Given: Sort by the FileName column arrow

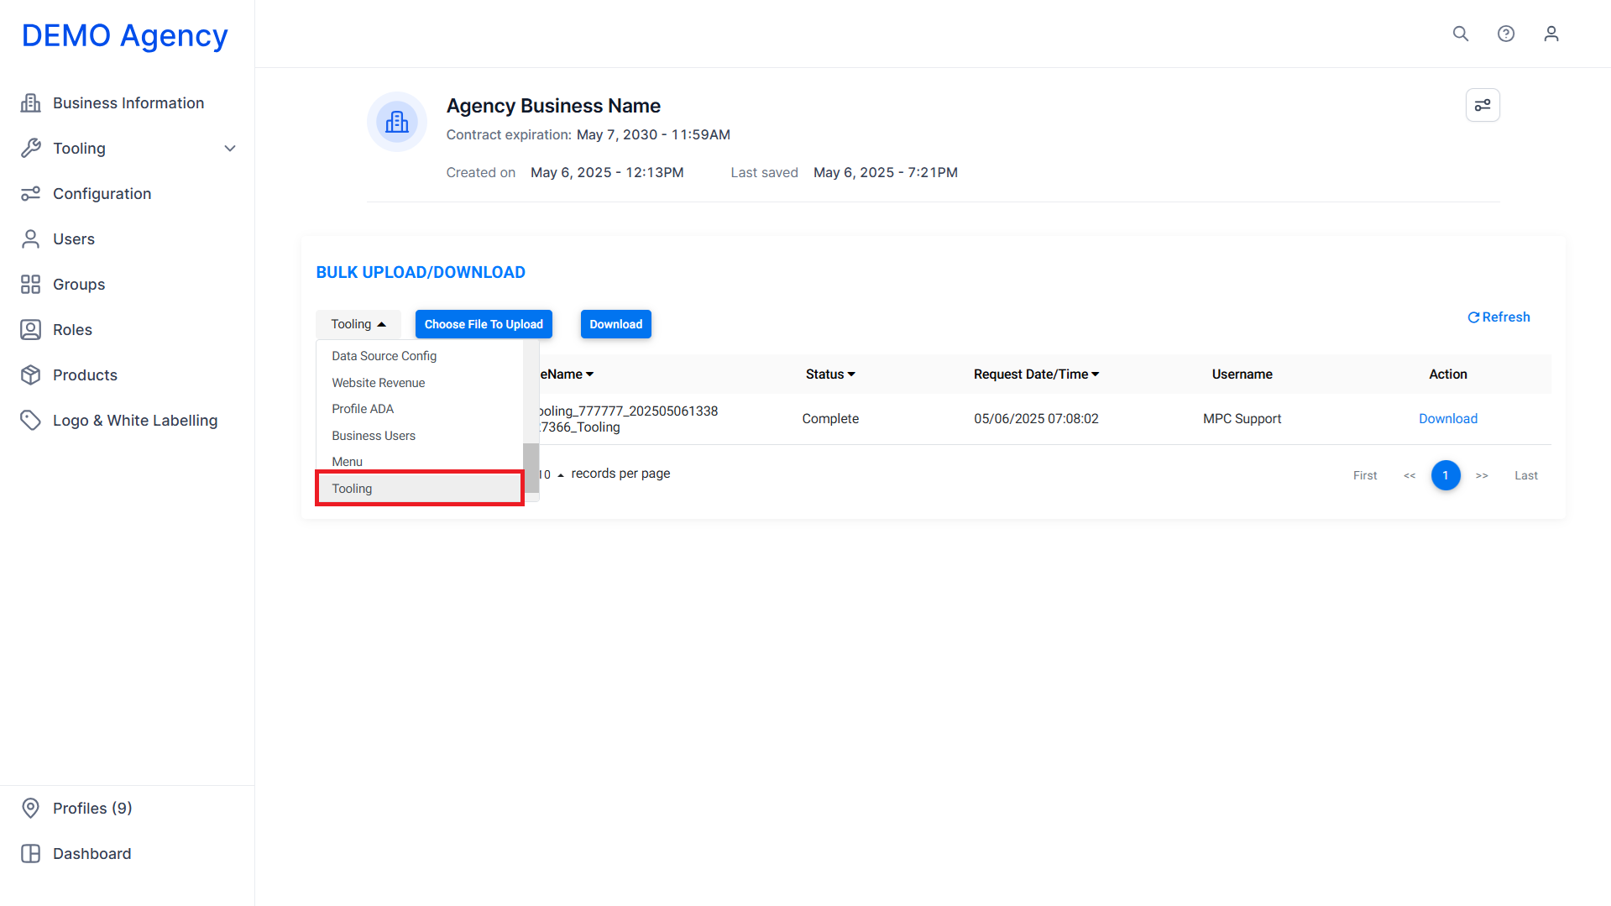Looking at the screenshot, I should [589, 374].
